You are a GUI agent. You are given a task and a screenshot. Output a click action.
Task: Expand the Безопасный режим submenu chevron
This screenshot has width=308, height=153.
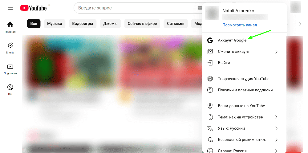coord(276,140)
